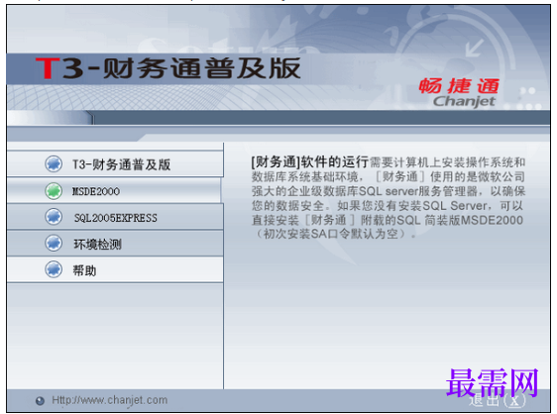Open the 帮助 help entry

click(115, 269)
